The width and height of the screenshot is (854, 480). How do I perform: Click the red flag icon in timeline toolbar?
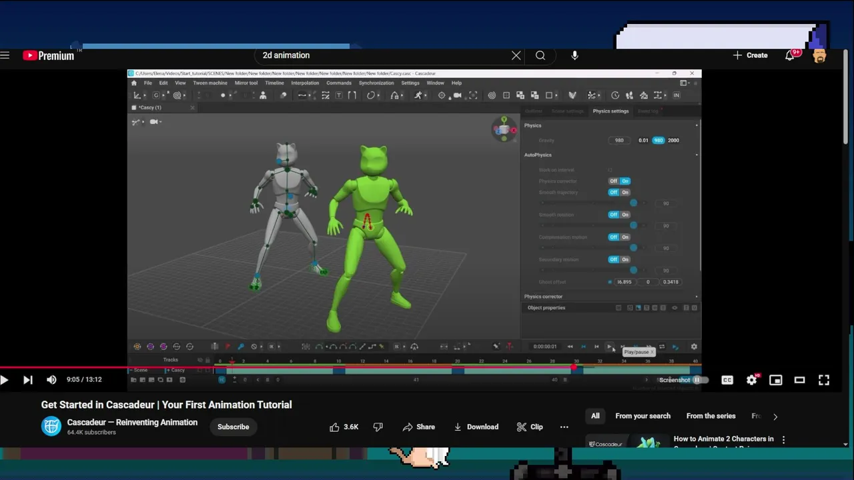[x=228, y=347]
